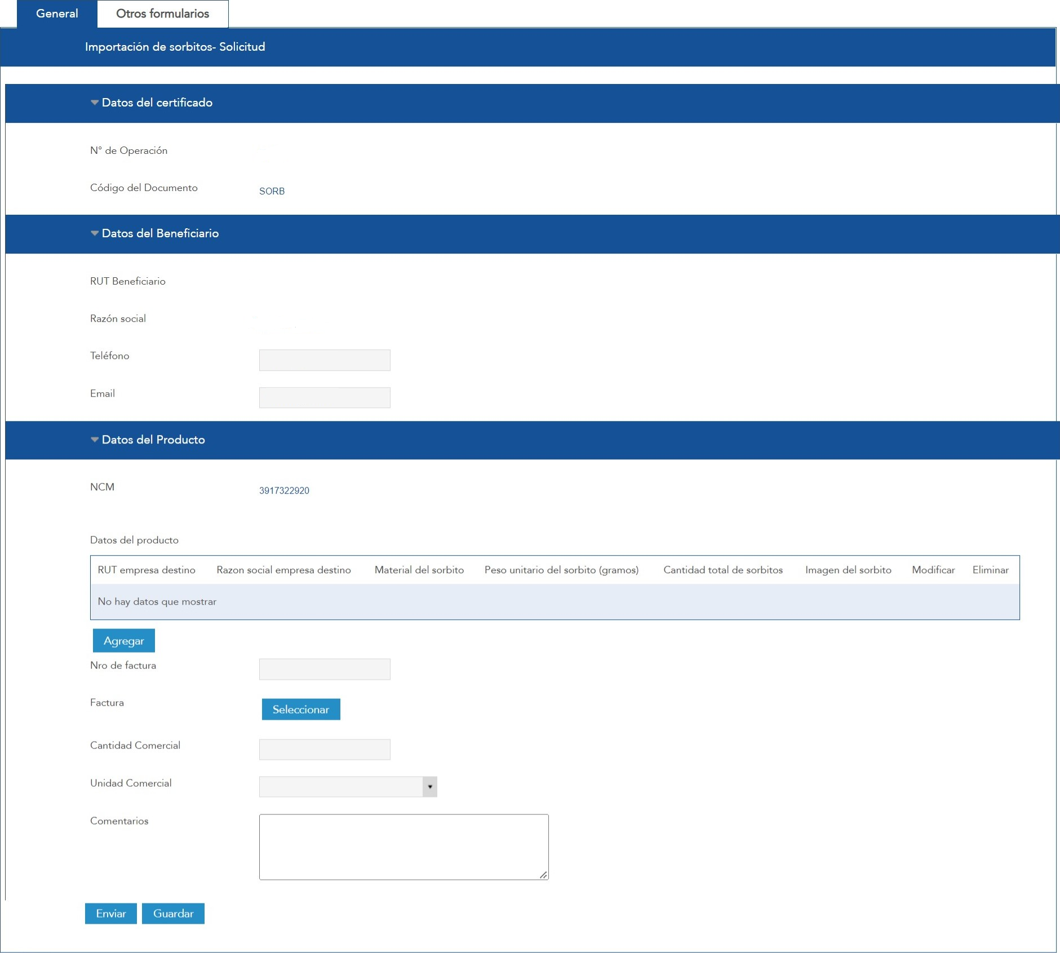This screenshot has height=953, width=1060.
Task: Switch to the Otros formularios tab
Action: tap(162, 14)
